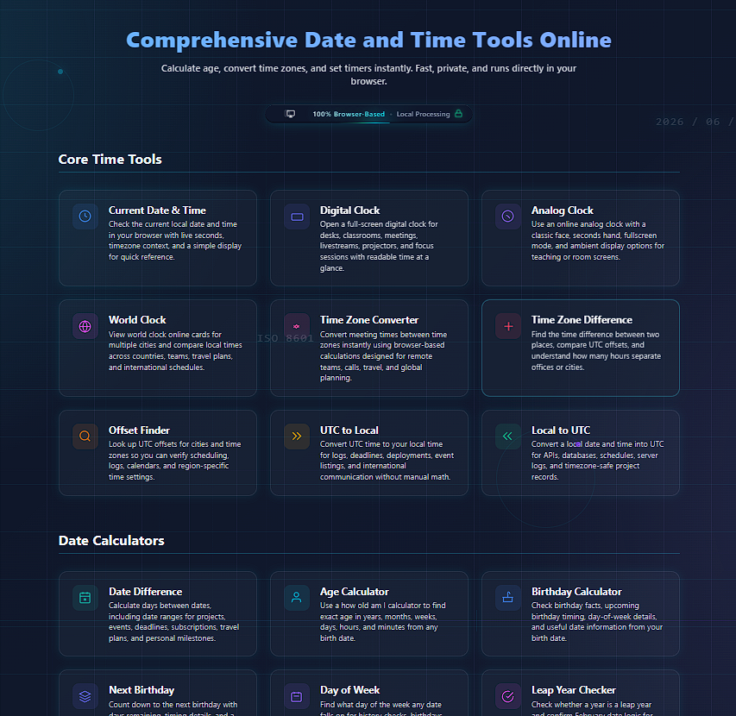Click the World Clock card description text
The height and width of the screenshot is (716, 736).
tap(175, 350)
